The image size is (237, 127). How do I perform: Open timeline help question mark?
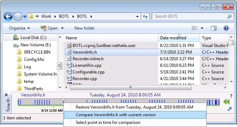tap(231, 96)
